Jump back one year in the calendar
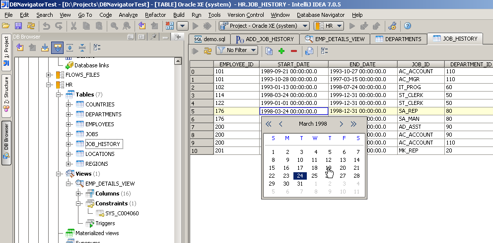Screen dimensions: 493x243 coord(268,124)
